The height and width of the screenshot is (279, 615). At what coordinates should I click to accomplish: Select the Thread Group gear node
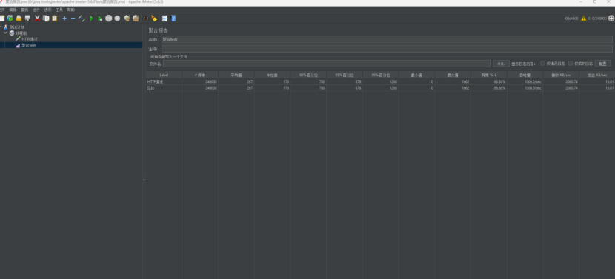(x=18, y=33)
